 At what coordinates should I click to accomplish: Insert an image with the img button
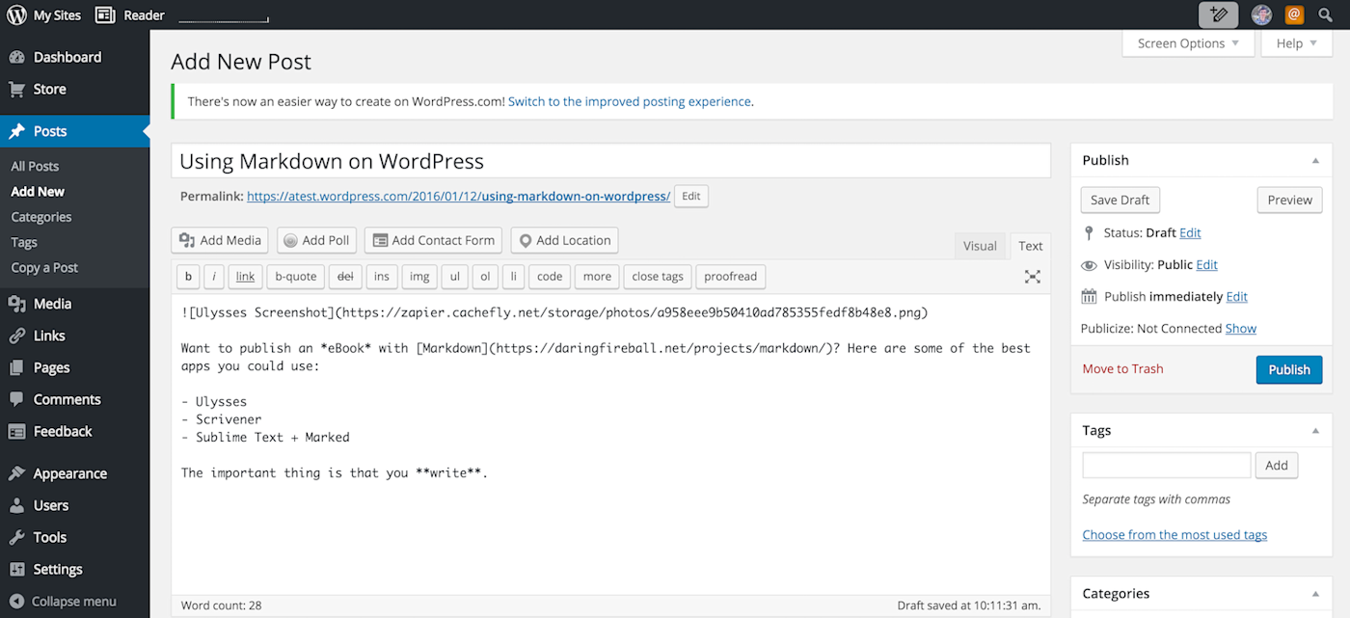tap(419, 276)
